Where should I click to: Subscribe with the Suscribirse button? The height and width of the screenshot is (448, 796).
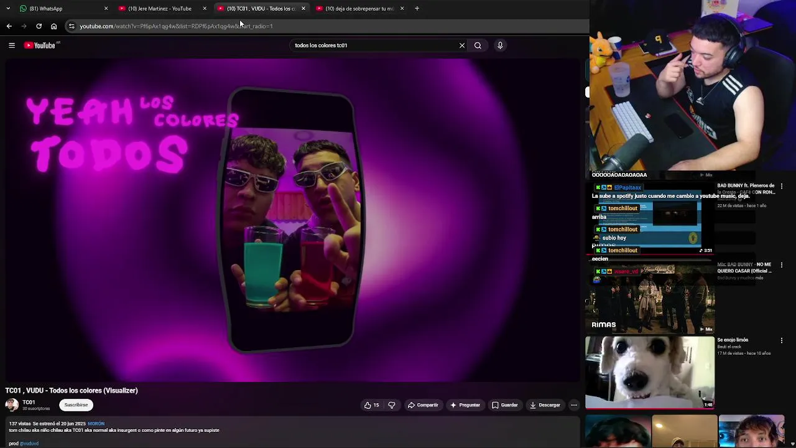tap(76, 405)
